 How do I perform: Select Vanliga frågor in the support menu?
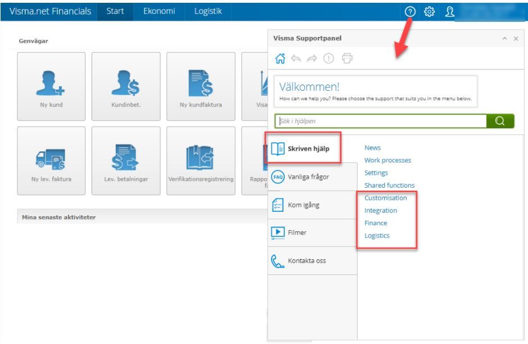pyautogui.click(x=312, y=177)
